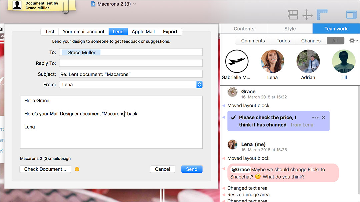Click into the message body text area
Screen dimensions: 360x202
click(x=111, y=122)
